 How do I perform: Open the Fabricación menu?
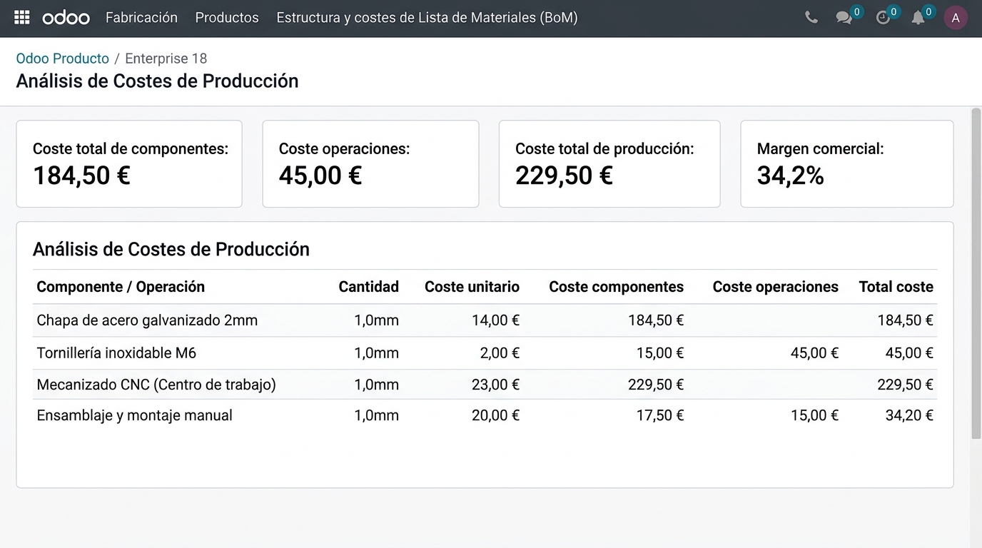(141, 17)
